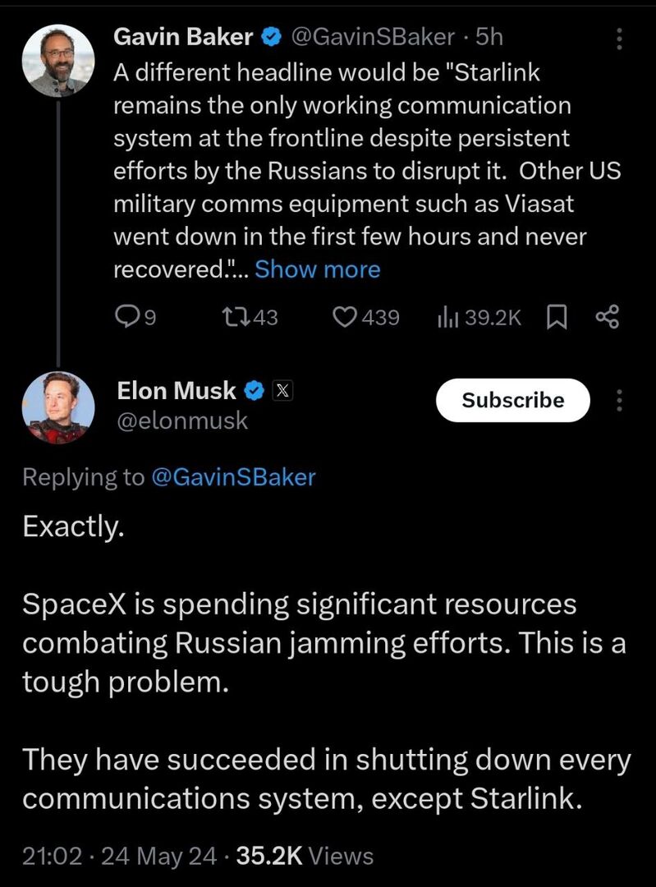Viewport: 656px width, 887px height.
Task: Open Elon Musk's profile picture
Action: 58,407
